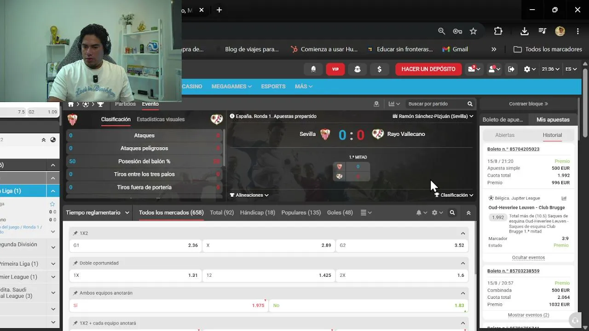
Task: Open the ES language dropdown
Action: pos(571,69)
